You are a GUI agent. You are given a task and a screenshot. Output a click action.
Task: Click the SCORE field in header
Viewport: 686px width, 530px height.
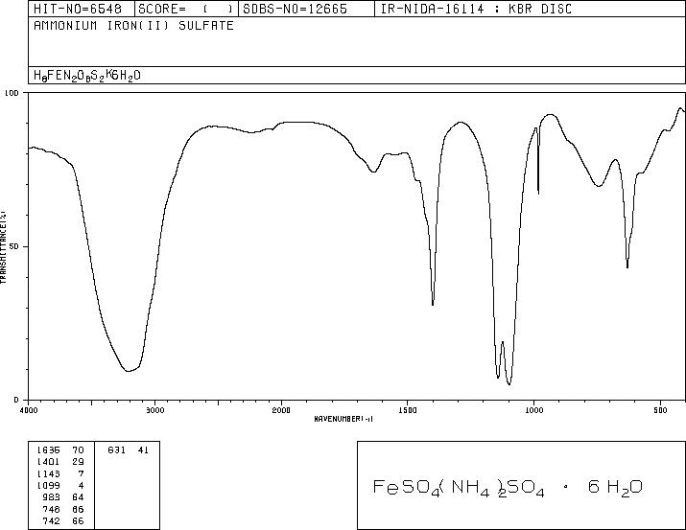186,9
